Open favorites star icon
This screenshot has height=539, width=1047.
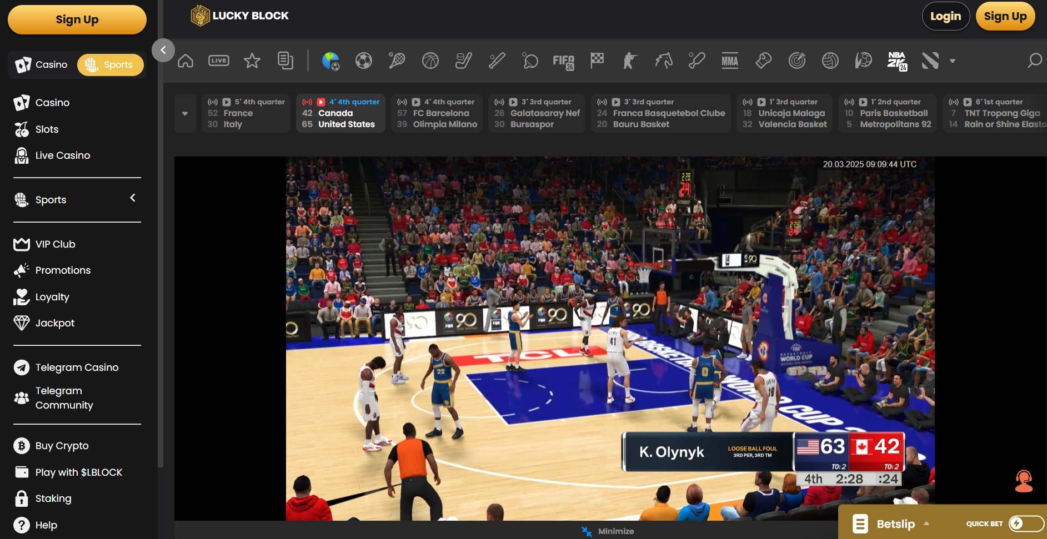[x=252, y=61]
